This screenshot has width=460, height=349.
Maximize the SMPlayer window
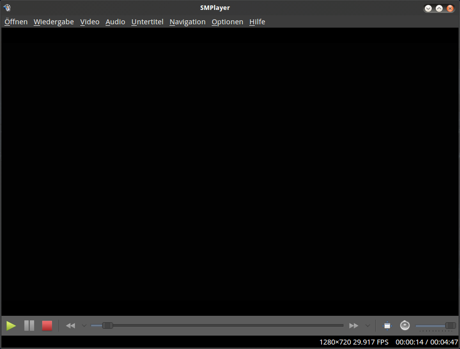[x=439, y=8]
